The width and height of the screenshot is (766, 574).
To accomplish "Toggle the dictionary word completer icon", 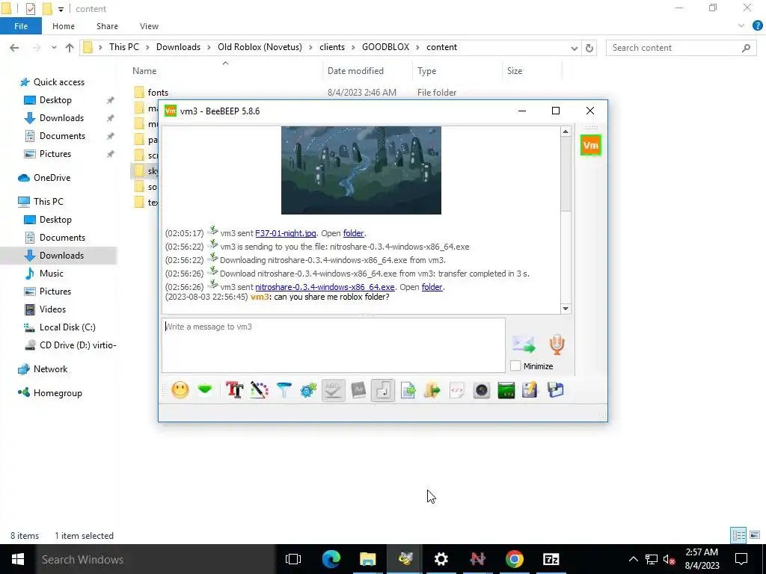I will tap(358, 390).
